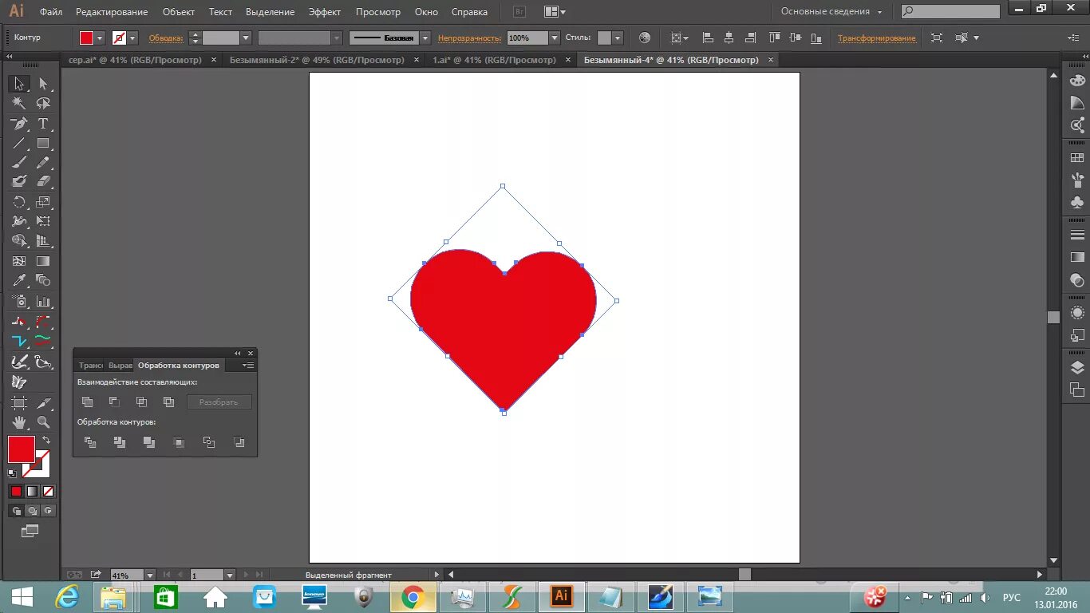The image size is (1090, 613).
Task: Select the Shape Builder tool
Action: 19,240
